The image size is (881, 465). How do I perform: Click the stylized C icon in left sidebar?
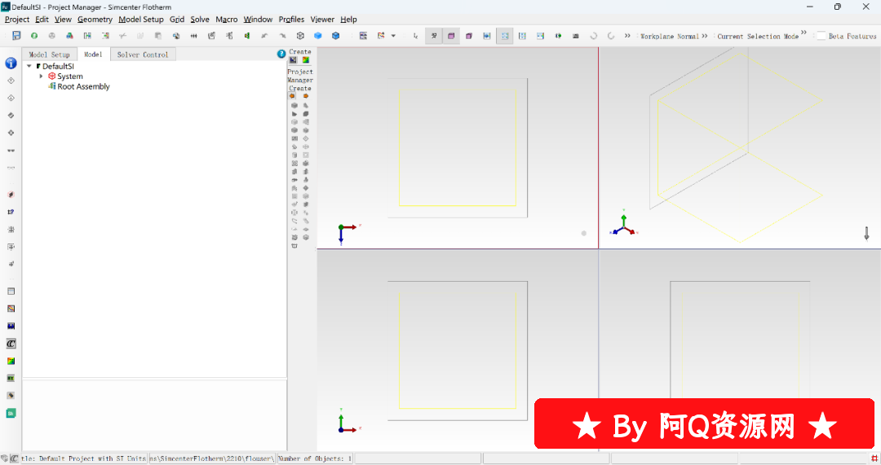[x=11, y=344]
